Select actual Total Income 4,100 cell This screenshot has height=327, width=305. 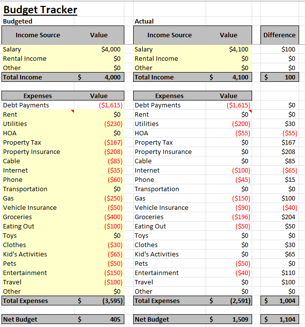229,77
